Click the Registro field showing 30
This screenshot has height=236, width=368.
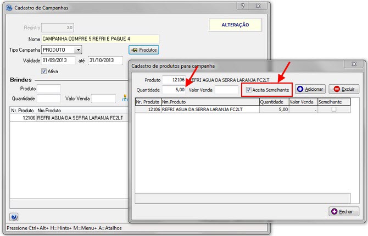pos(58,28)
